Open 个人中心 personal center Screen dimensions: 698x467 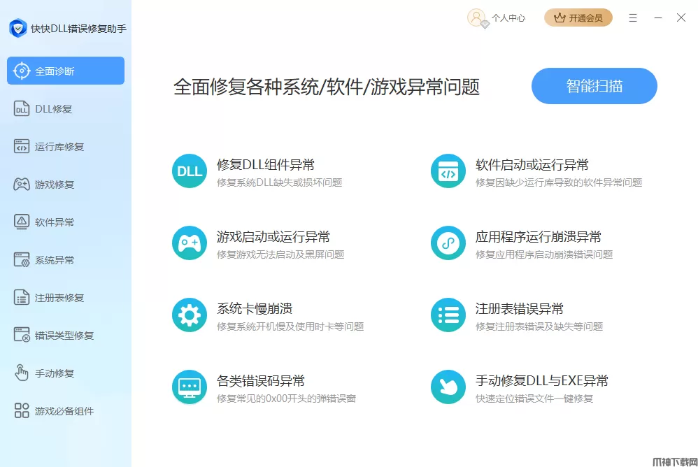pyautogui.click(x=508, y=18)
